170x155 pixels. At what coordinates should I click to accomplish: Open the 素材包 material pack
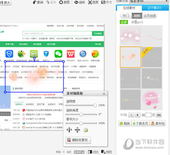[158, 123]
